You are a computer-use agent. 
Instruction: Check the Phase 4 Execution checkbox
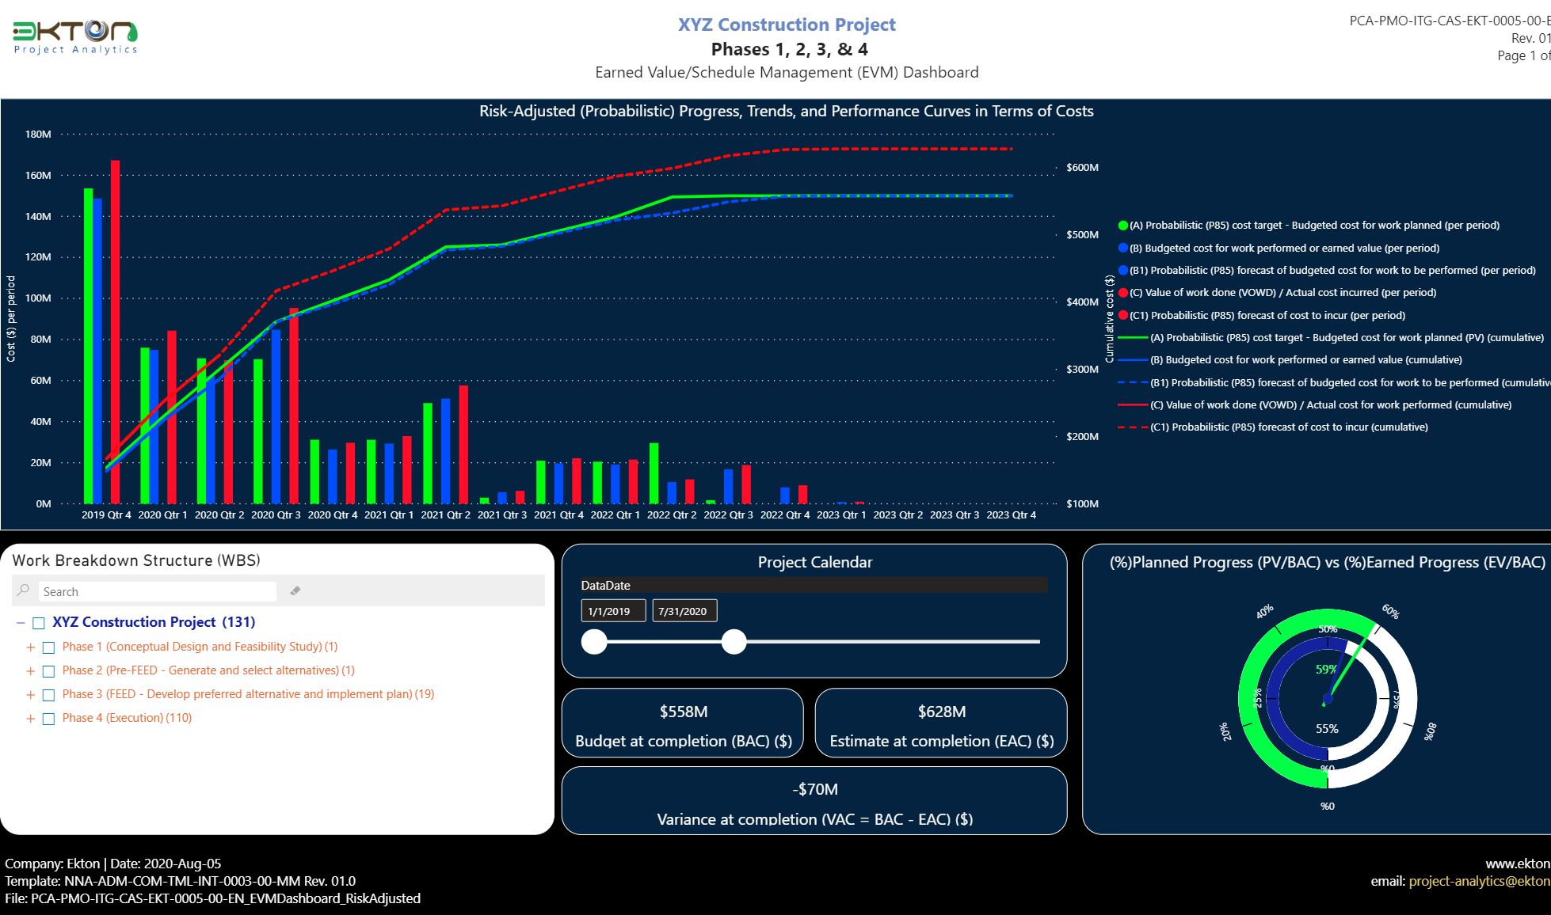tap(48, 719)
